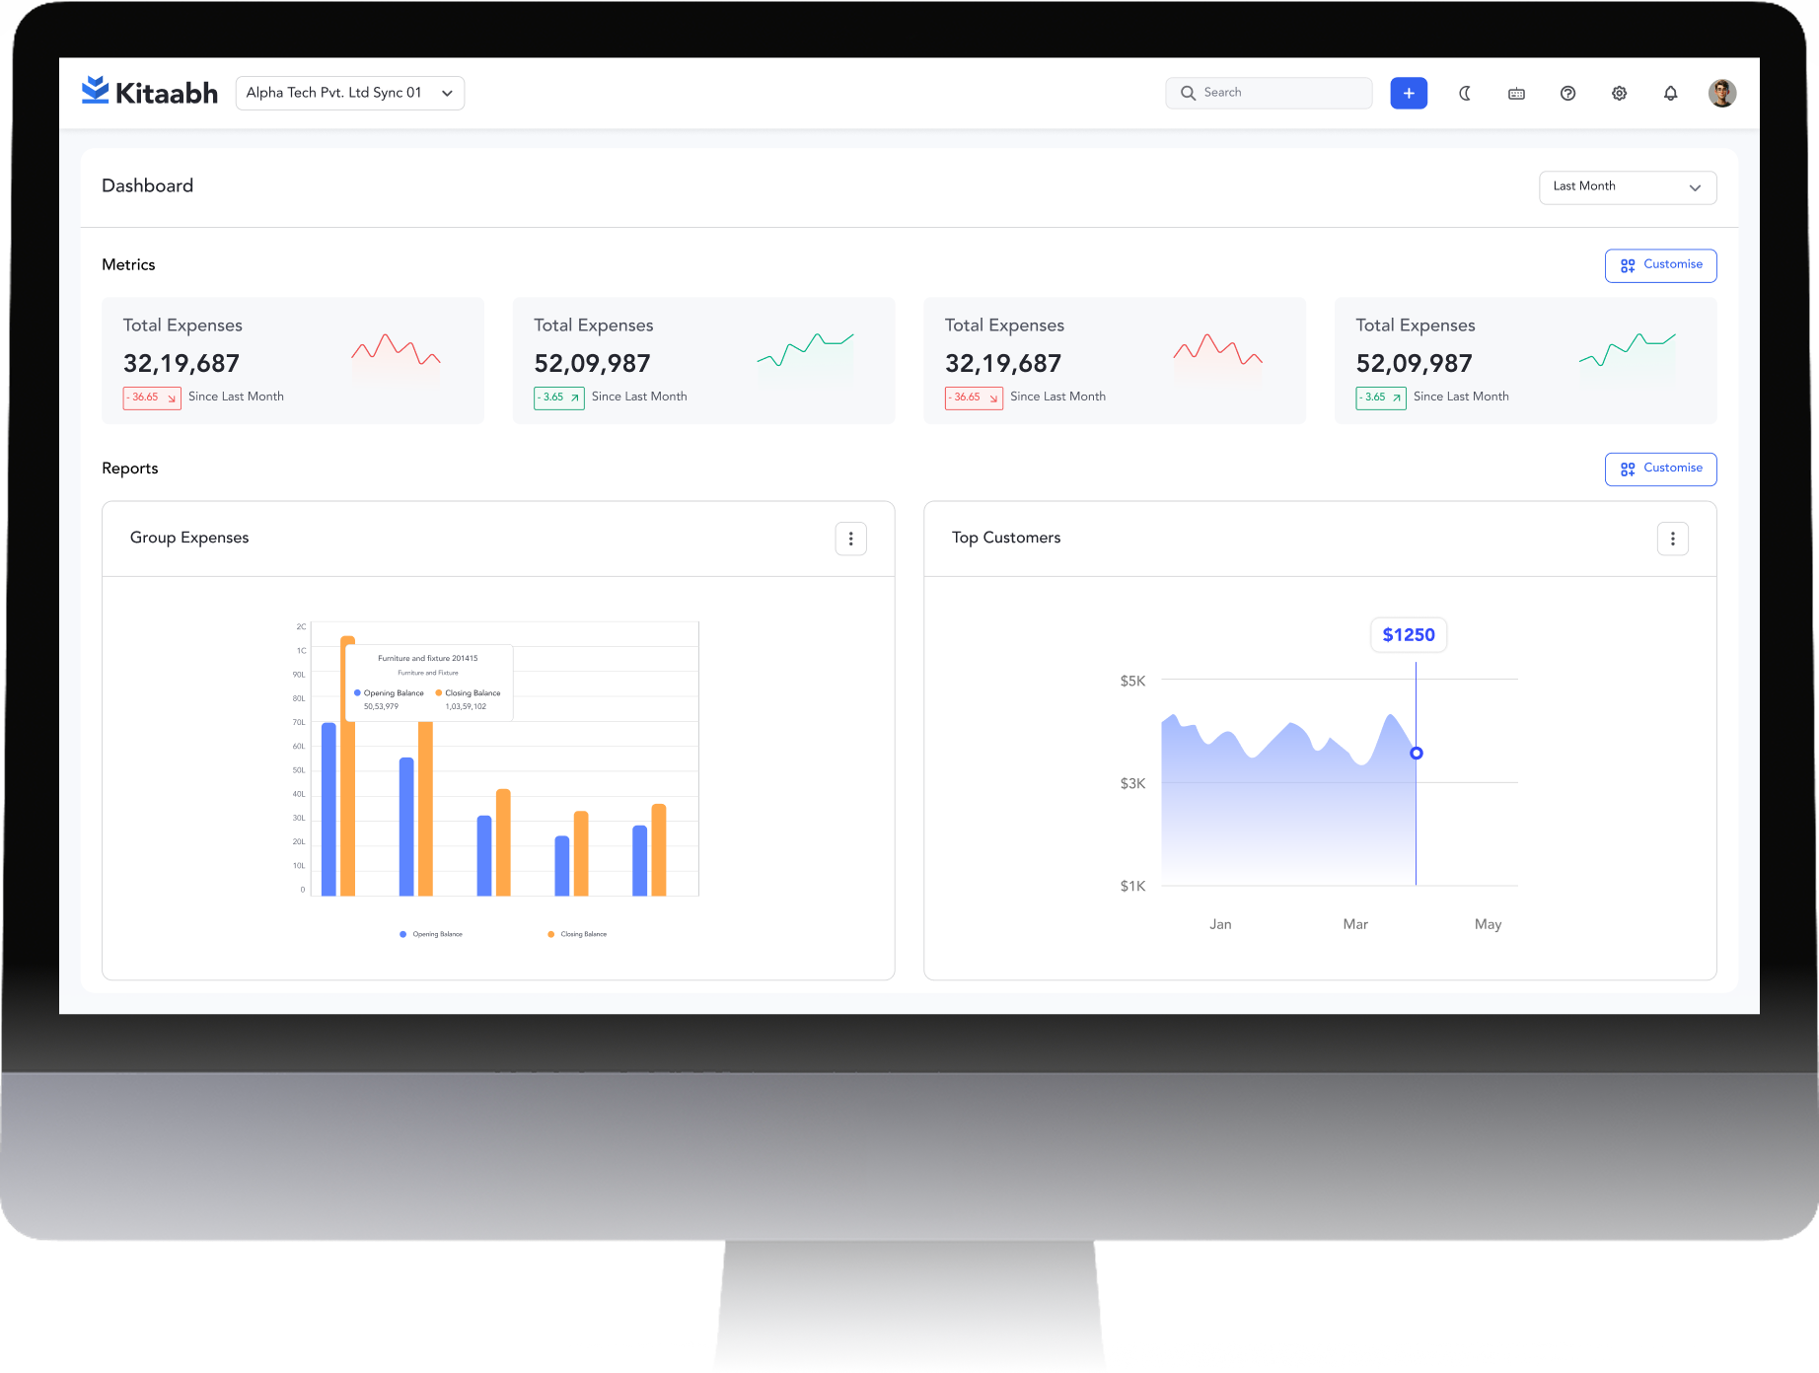The height and width of the screenshot is (1373, 1819).
Task: Open the keyboard shortcuts icon
Action: (x=1516, y=94)
